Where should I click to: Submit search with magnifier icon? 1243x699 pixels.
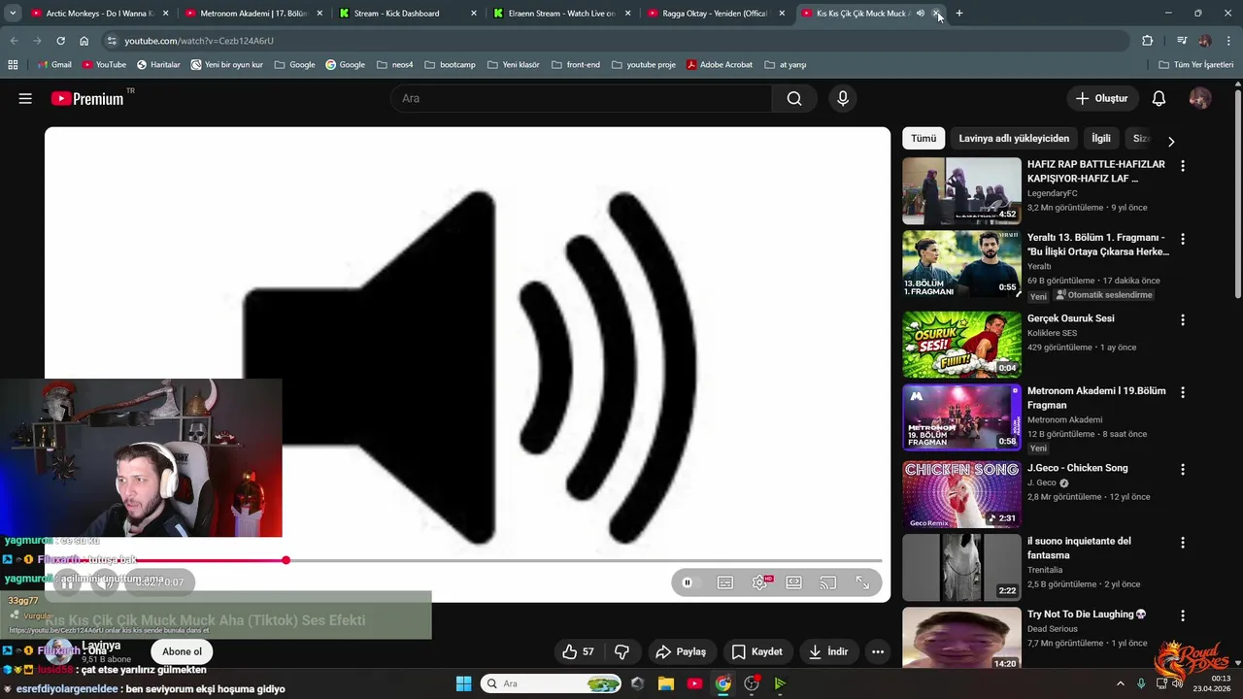(x=794, y=98)
